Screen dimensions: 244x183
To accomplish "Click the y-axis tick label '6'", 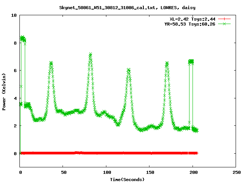I will [15, 71].
